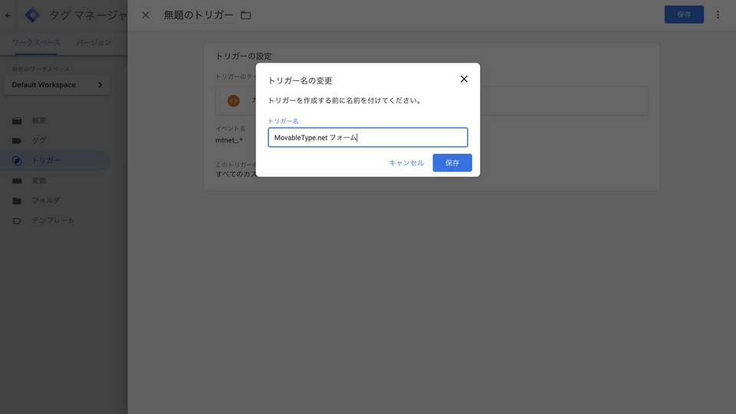Open the Folders section in sidebar
Screen dimensions: 736x414
tap(45, 200)
